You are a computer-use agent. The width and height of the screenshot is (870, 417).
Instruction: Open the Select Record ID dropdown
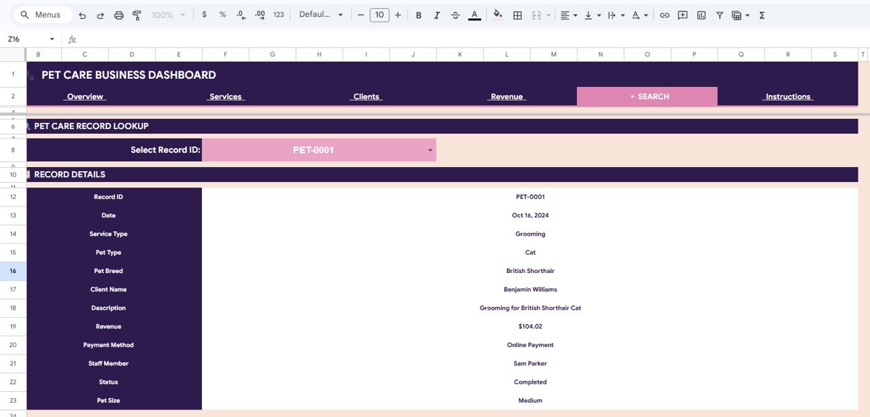(x=430, y=149)
